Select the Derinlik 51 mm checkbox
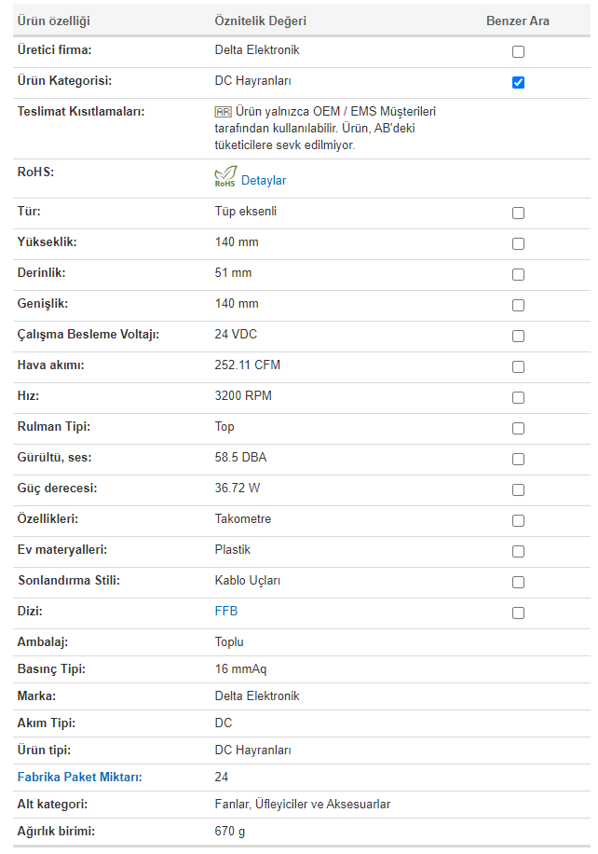Viewport: 598px width, 854px height. click(x=518, y=274)
